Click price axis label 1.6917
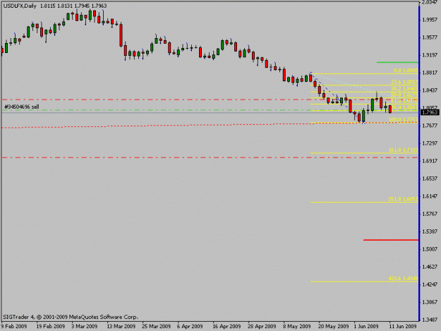The image size is (441, 331). (x=430, y=161)
